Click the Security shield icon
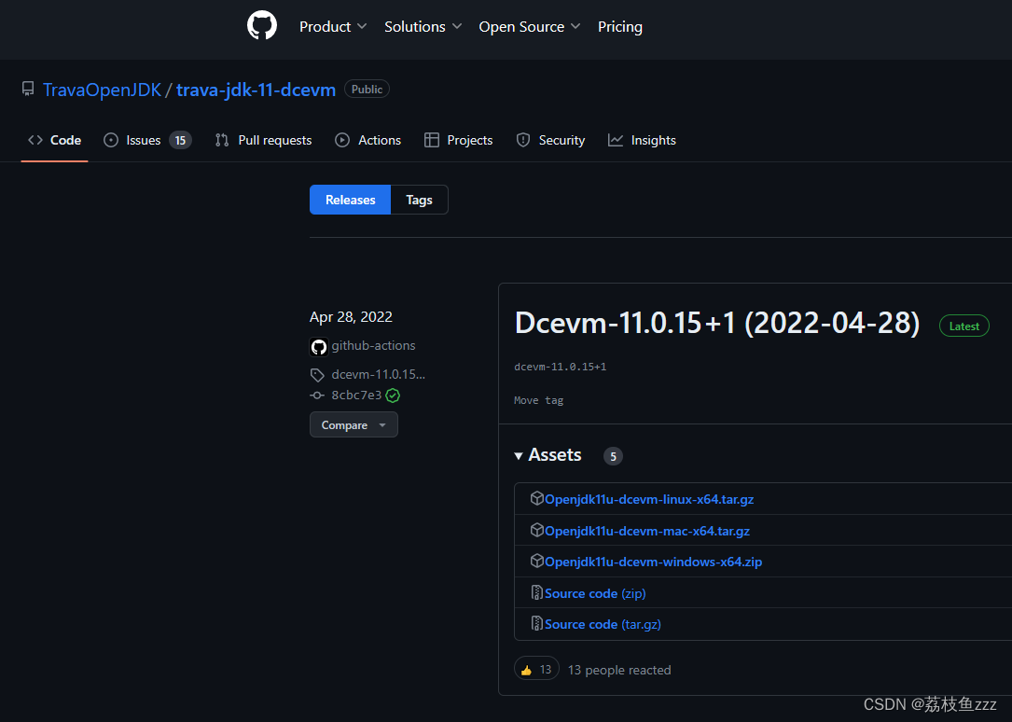Image resolution: width=1012 pixels, height=722 pixels. [x=523, y=140]
